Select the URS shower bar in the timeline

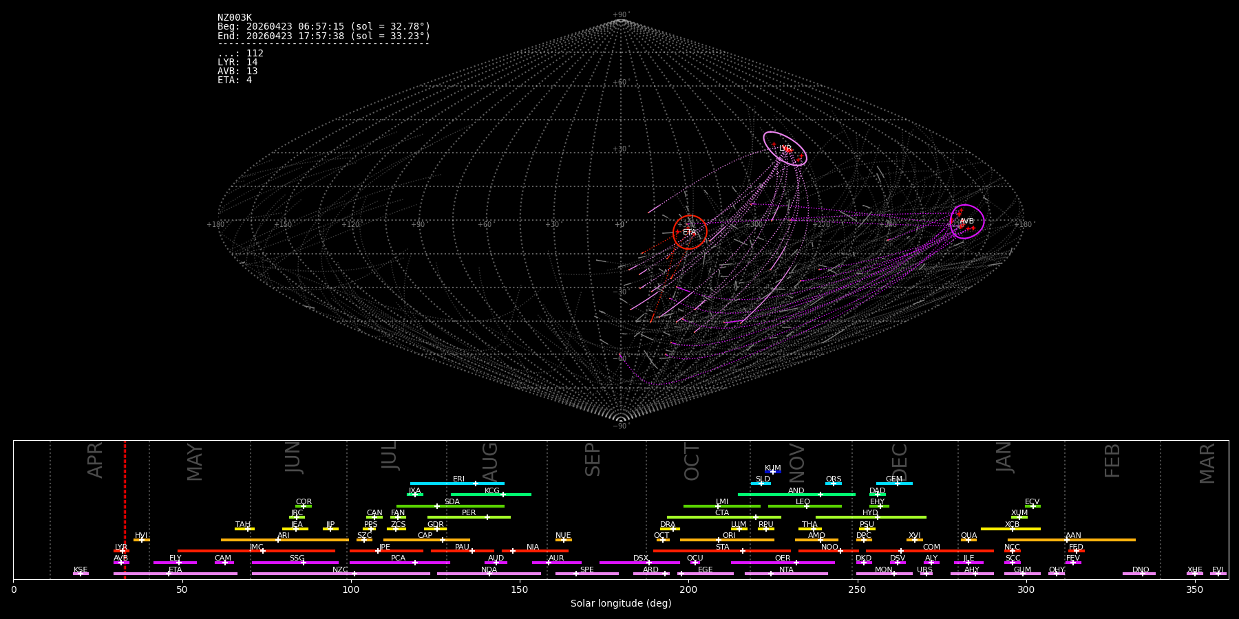[926, 574]
